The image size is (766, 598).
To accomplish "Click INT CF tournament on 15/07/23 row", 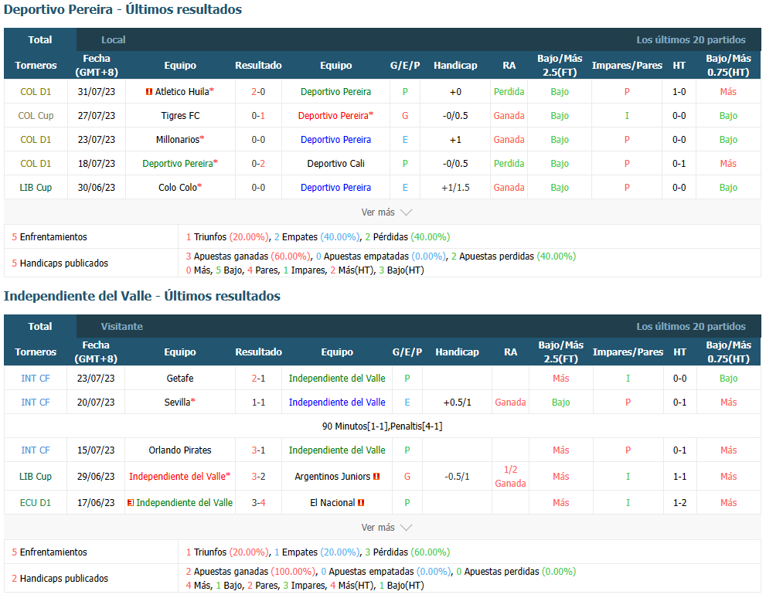I will 36,450.
